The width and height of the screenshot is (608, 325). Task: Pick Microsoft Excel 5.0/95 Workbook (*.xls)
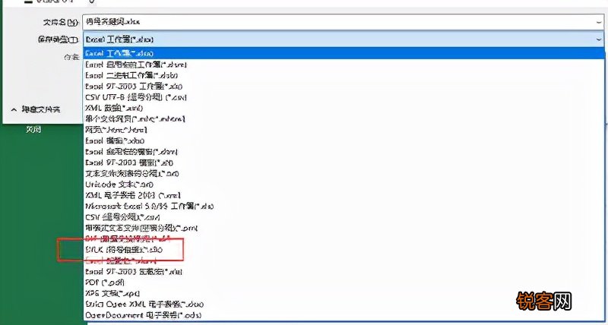pos(344,206)
